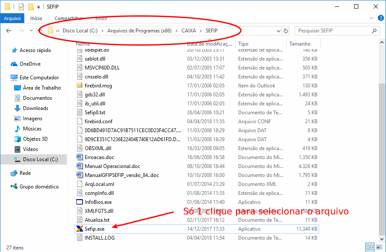Open Área de Trabalho folder

[42, 88]
